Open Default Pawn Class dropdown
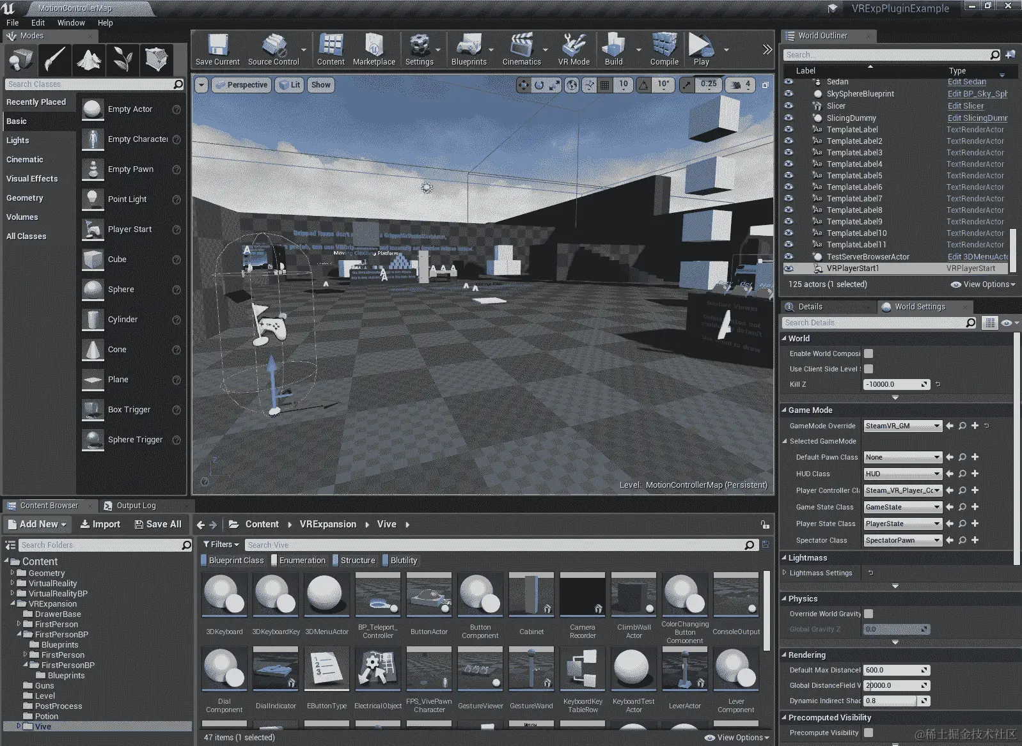Screen dimensions: 1022x746 point(902,457)
